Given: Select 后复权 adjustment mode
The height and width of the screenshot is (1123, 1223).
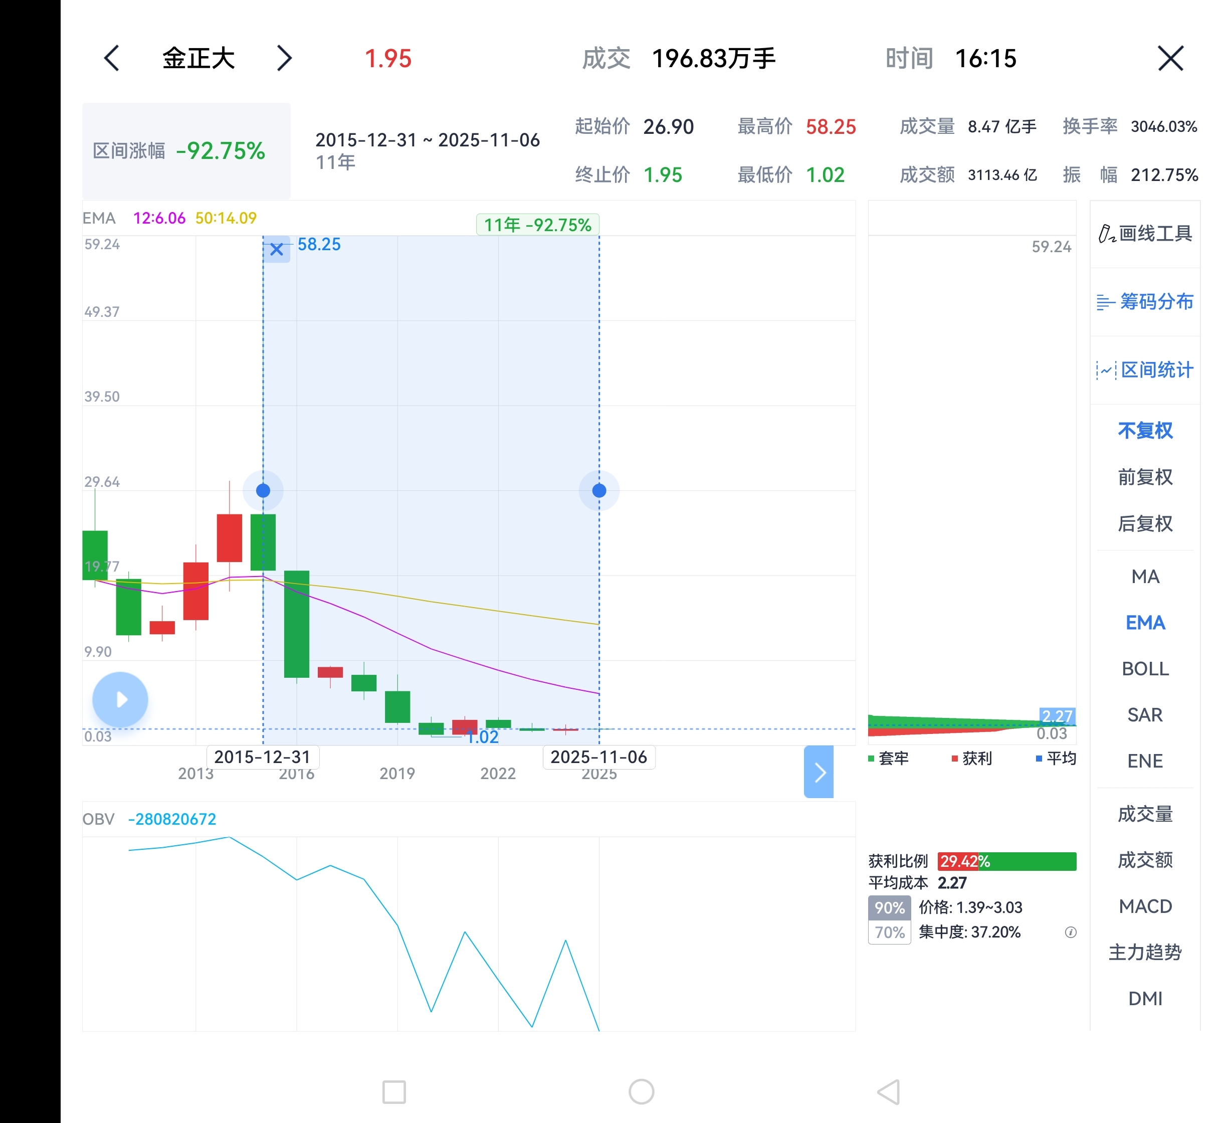Looking at the screenshot, I should click(1145, 523).
